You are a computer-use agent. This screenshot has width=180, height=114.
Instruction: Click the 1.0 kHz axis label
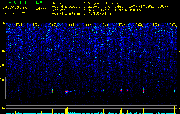[2, 52]
